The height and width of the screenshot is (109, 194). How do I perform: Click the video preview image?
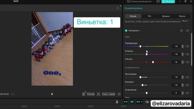(x=52, y=49)
